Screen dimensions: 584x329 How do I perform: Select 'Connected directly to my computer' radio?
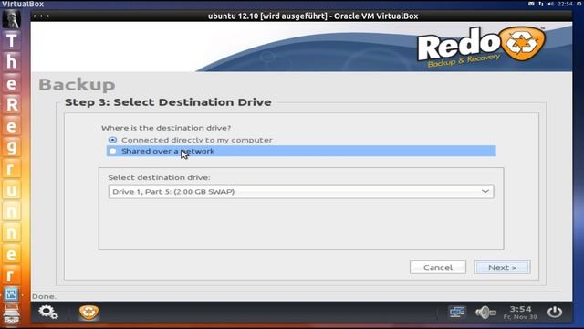(x=112, y=140)
